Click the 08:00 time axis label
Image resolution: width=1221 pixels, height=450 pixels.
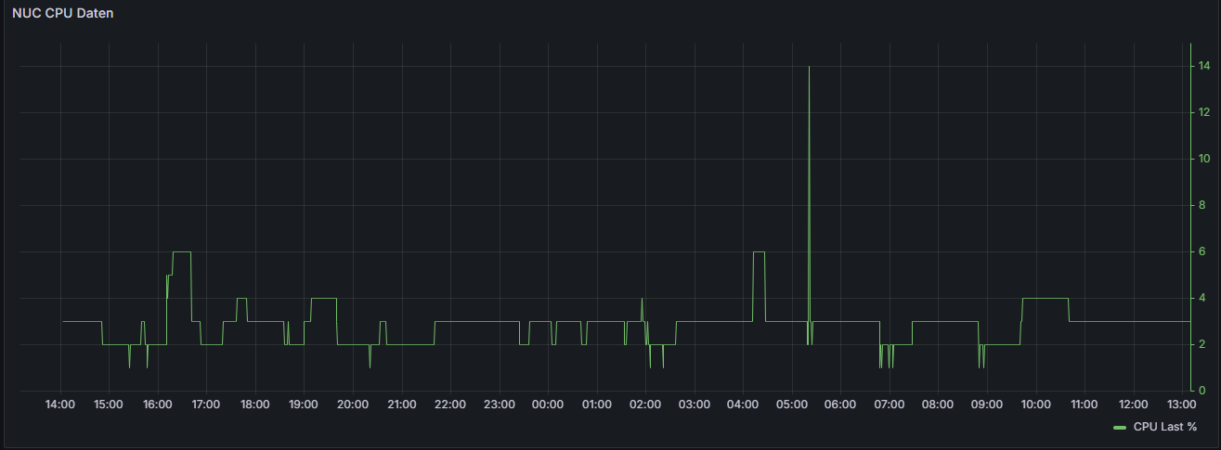(x=938, y=405)
